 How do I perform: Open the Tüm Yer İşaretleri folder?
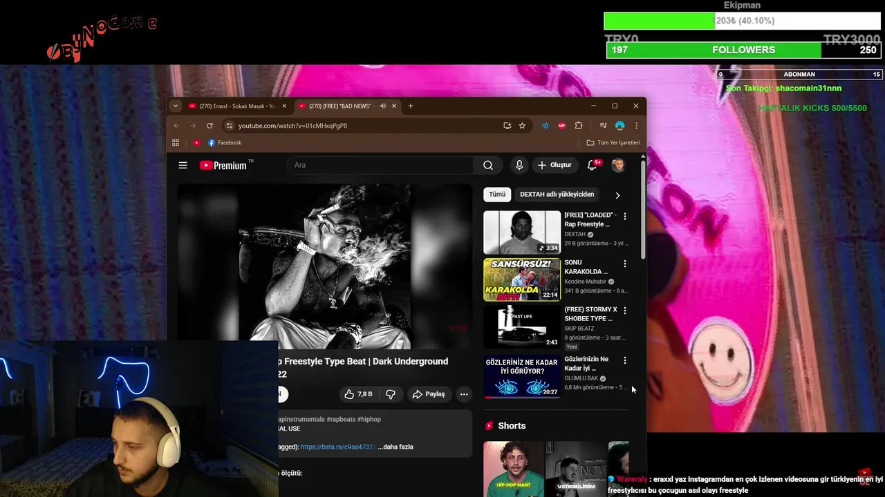point(613,143)
